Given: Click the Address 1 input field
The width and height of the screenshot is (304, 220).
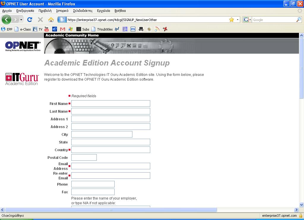Looking at the screenshot, I should click(111, 119).
